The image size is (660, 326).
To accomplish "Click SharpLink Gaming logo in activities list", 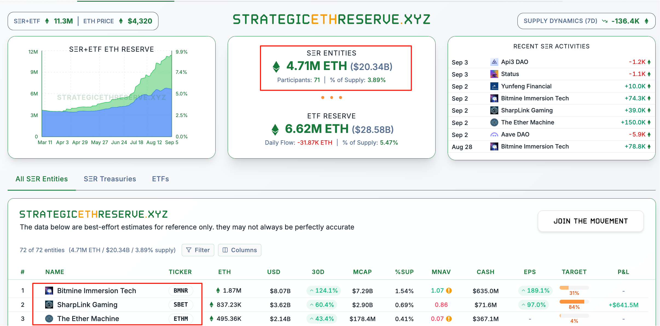I will pyautogui.click(x=494, y=110).
